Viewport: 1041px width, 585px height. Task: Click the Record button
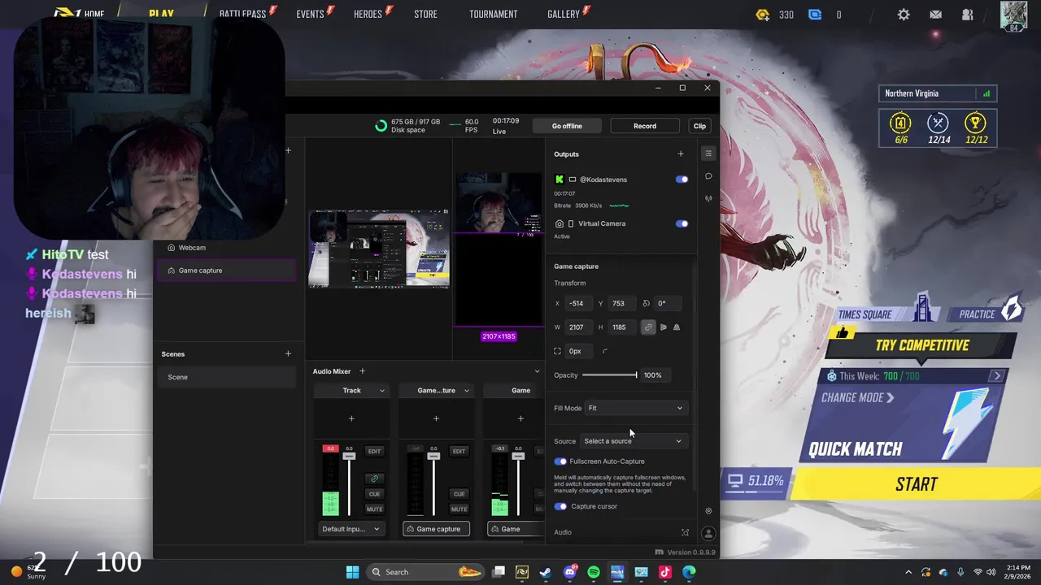tap(645, 126)
